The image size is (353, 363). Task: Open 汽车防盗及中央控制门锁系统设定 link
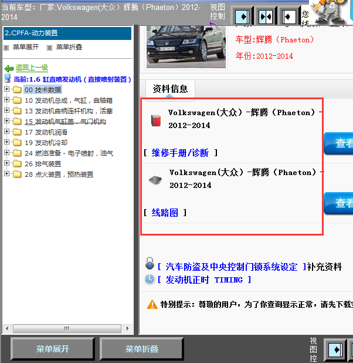click(x=232, y=267)
